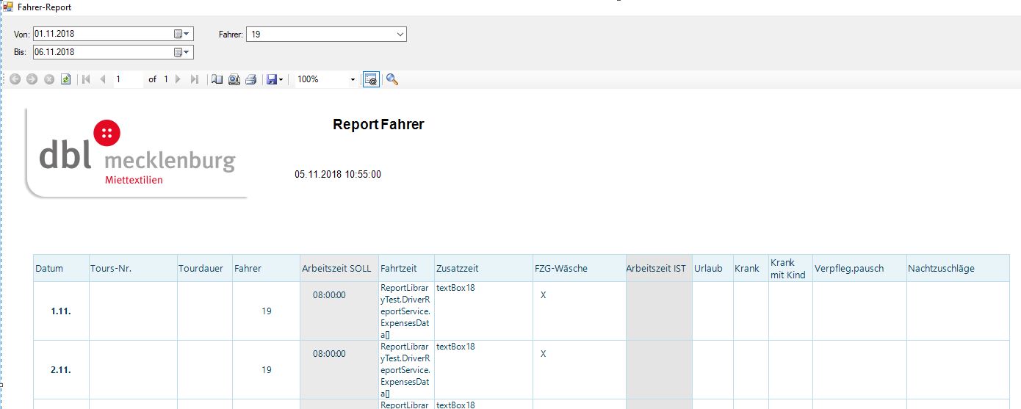1021x409 pixels.
Task: Click the find magnifier icon
Action: (x=392, y=79)
